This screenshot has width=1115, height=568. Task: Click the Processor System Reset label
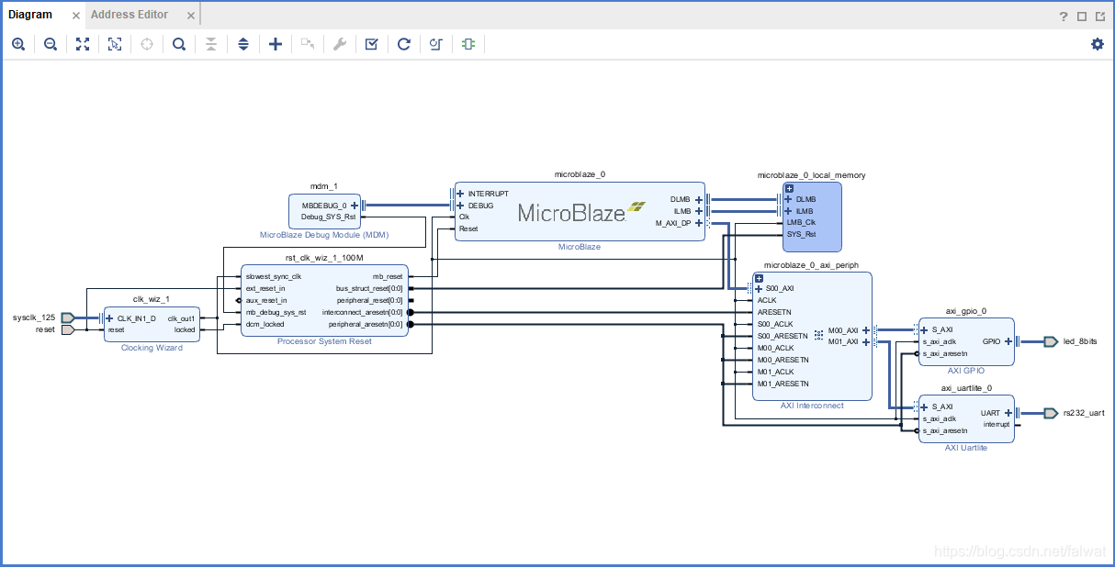[x=324, y=341]
